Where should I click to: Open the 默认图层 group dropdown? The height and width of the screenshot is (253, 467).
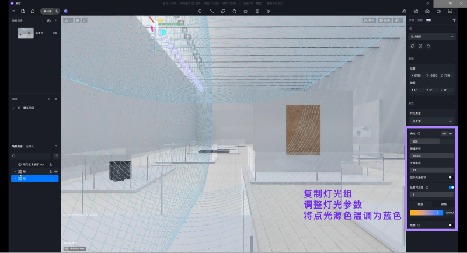click(432, 36)
